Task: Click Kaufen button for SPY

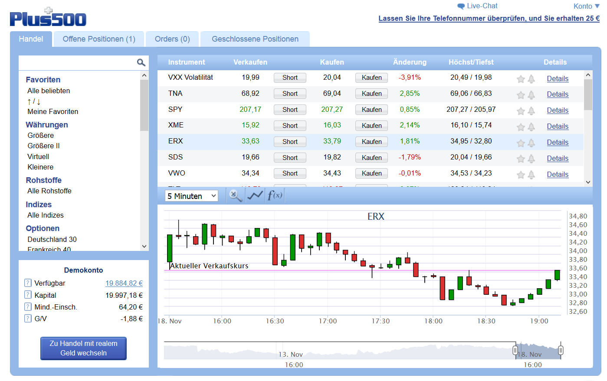Action: pyautogui.click(x=371, y=110)
